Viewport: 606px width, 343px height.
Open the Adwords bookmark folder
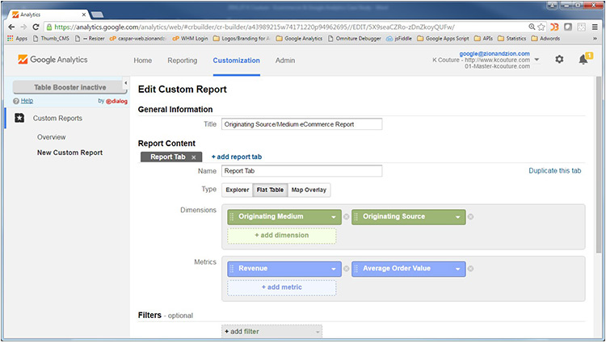(x=545, y=39)
